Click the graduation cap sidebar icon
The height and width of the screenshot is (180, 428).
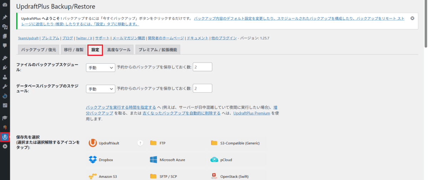(x=5, y=118)
